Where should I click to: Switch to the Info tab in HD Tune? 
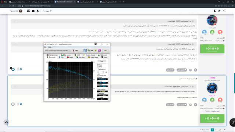pyautogui.click(x=61, y=57)
